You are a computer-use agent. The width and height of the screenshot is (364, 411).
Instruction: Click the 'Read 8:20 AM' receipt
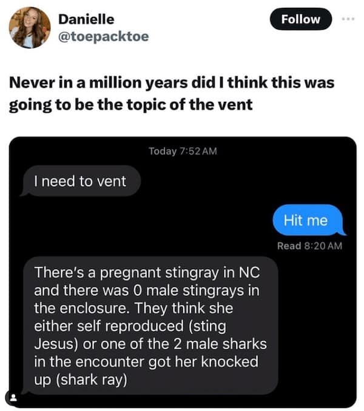[x=309, y=246]
